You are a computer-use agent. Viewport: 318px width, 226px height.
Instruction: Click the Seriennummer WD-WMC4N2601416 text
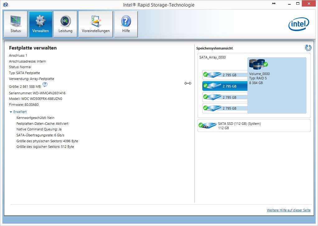pos(37,93)
